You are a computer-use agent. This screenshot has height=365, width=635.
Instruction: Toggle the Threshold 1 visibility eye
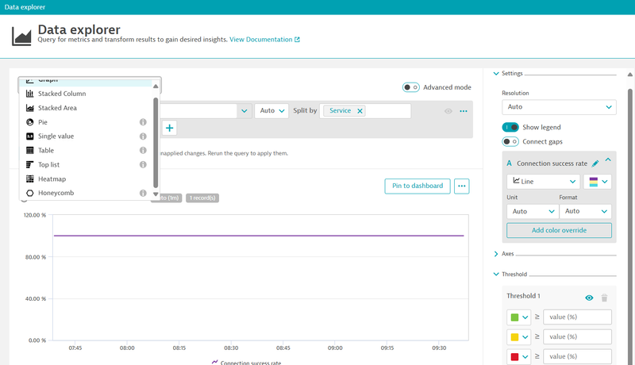[x=589, y=298]
